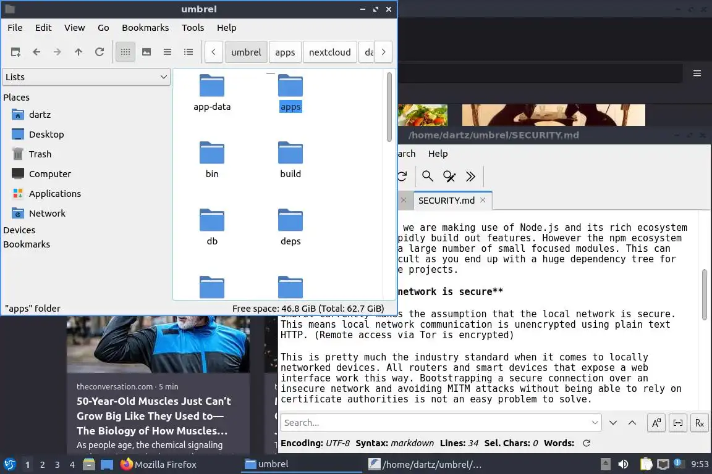
Task: Toggle regular expression search
Action: click(x=699, y=423)
